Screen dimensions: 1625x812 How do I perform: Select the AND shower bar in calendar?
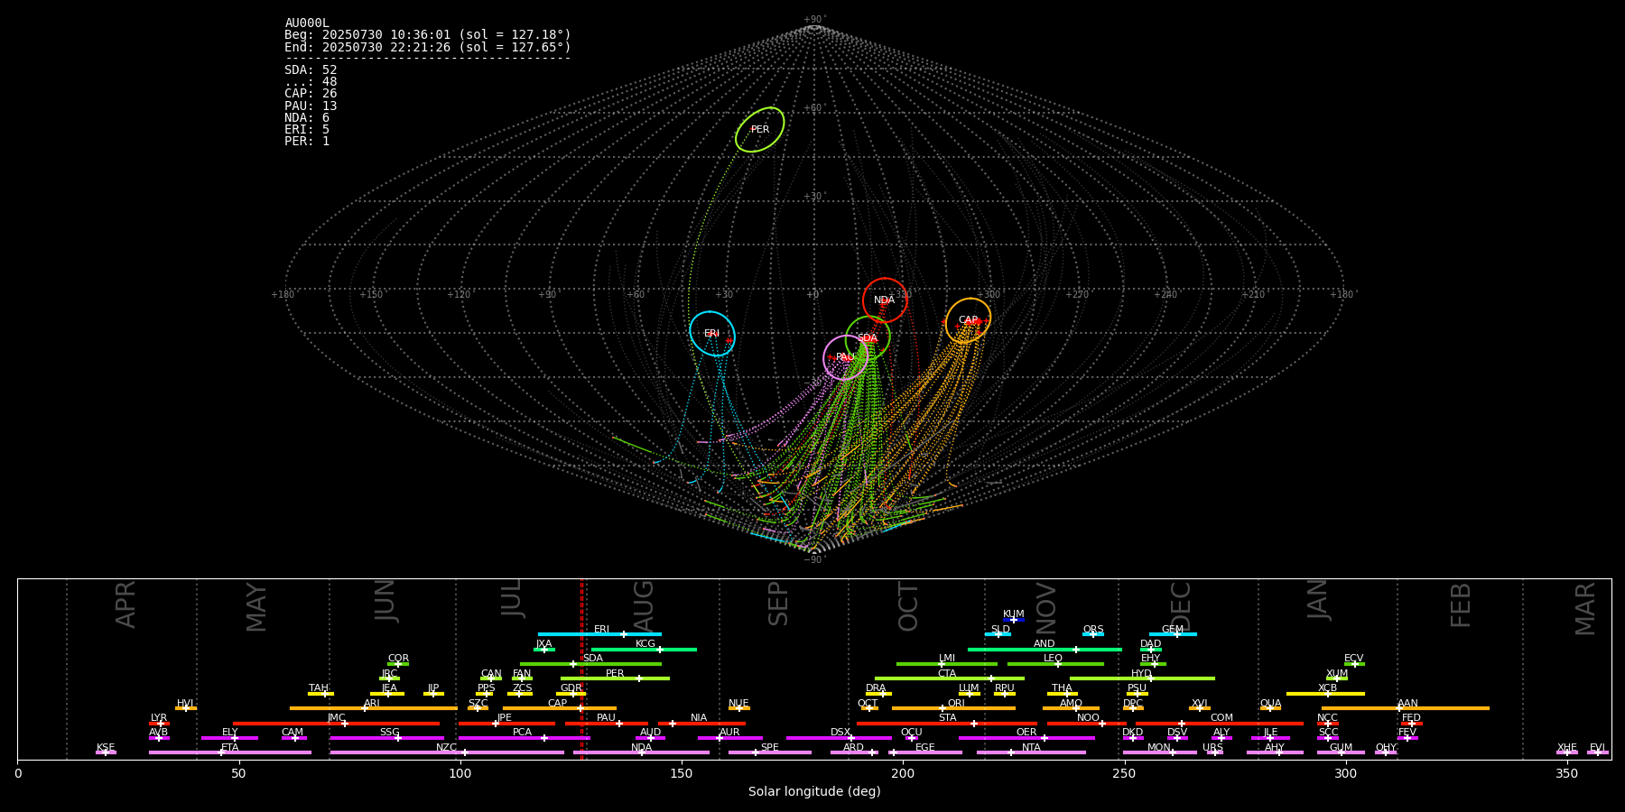tap(1045, 650)
